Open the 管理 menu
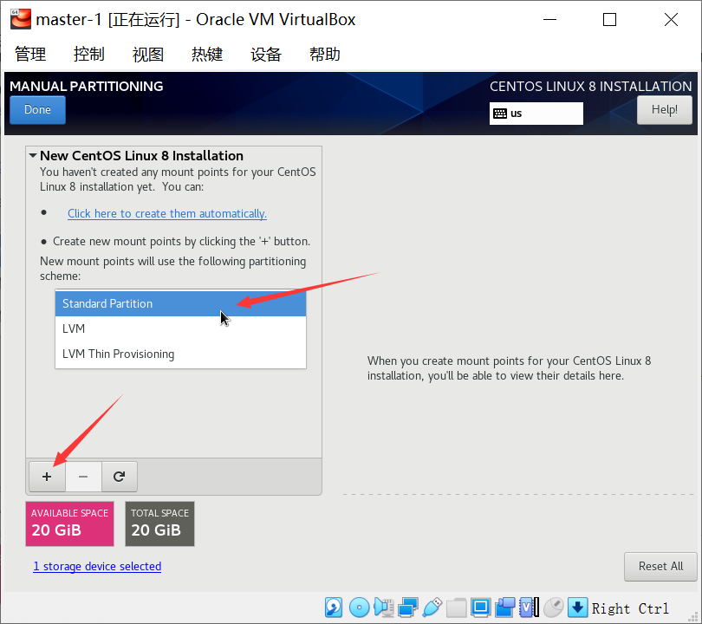 pos(30,54)
